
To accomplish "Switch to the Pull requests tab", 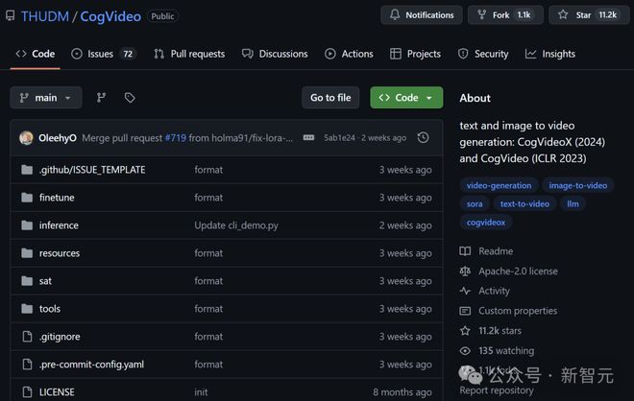I will point(189,54).
